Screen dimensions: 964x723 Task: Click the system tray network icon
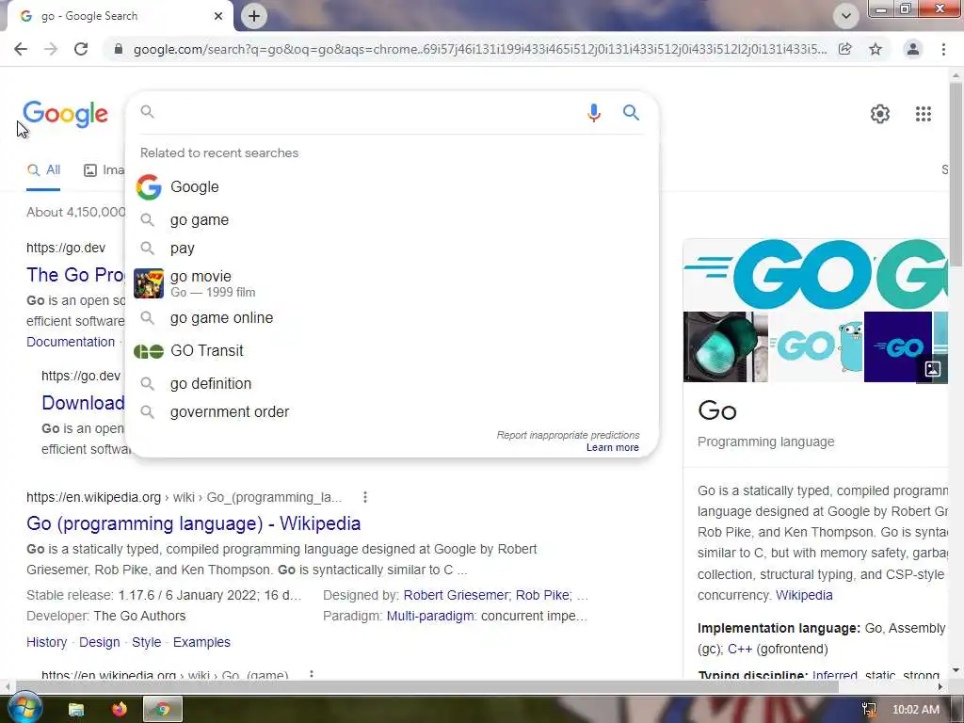(x=869, y=710)
